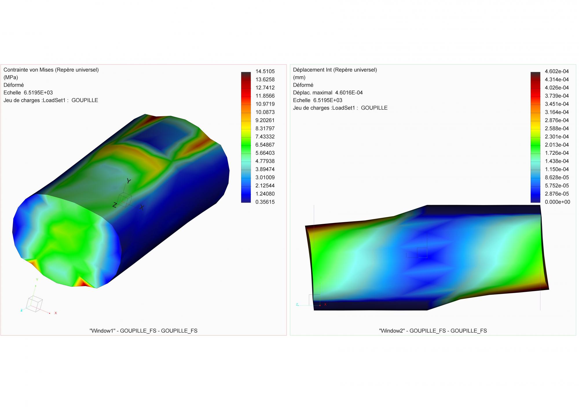Click the (mm) unit label
This screenshot has width=579, height=409.
point(299,77)
